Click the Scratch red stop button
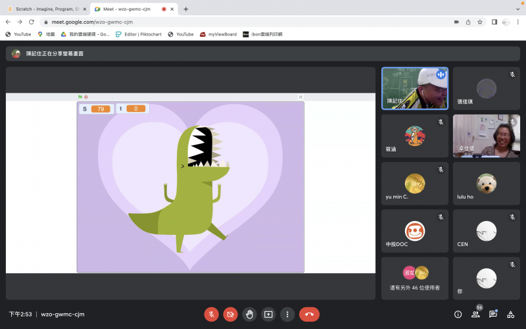The image size is (526, 329). tap(86, 97)
